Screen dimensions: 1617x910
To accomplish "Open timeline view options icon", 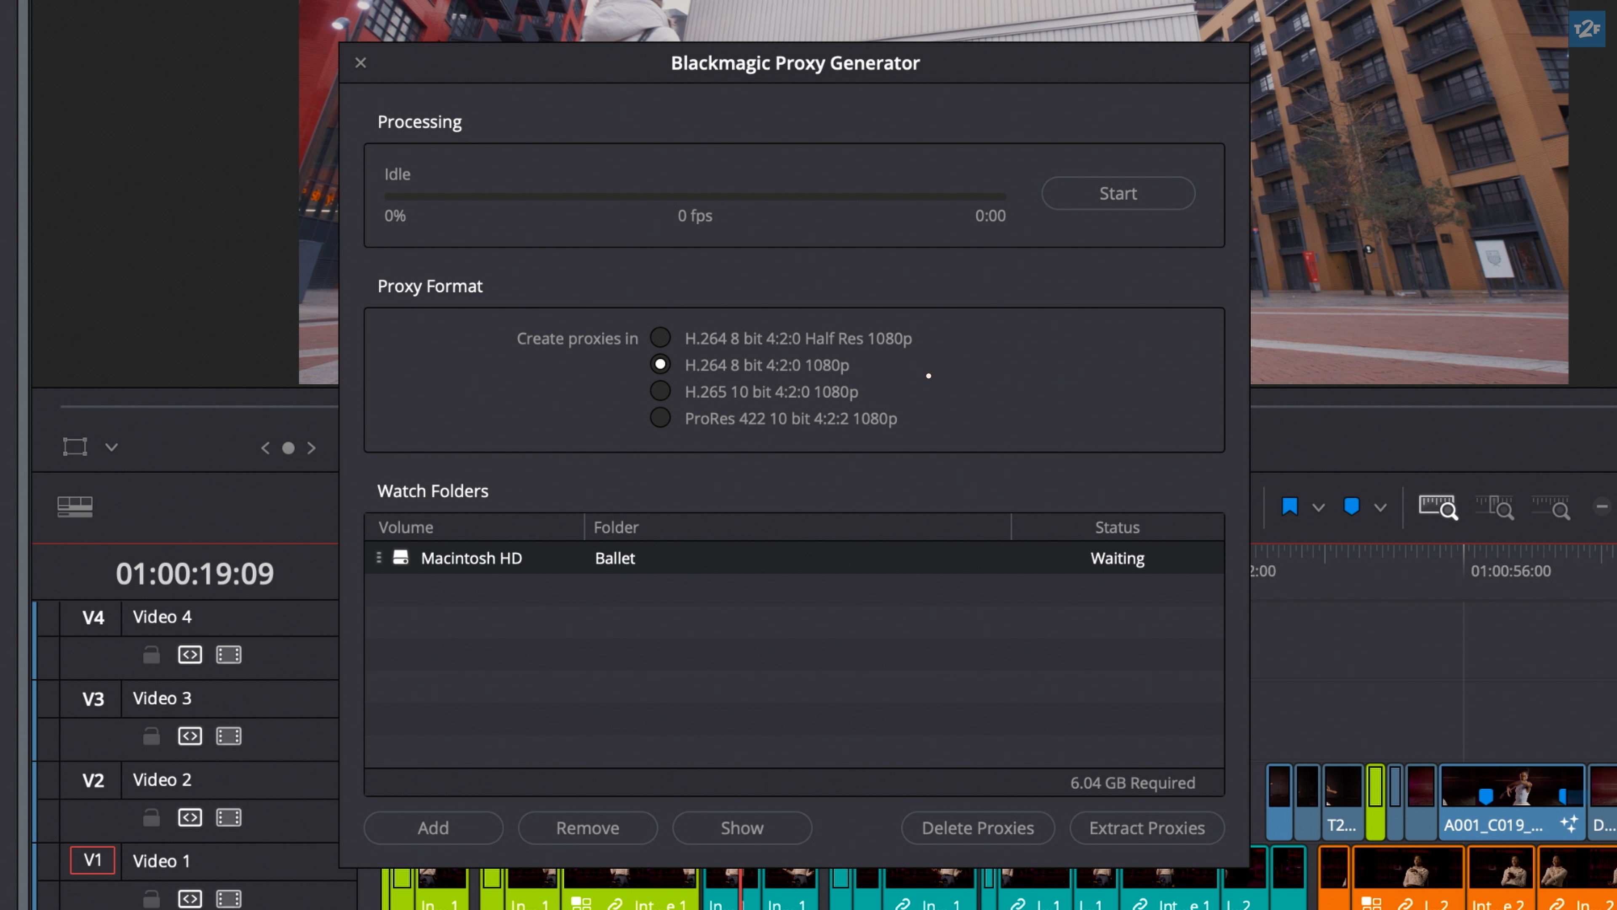I will pos(75,506).
